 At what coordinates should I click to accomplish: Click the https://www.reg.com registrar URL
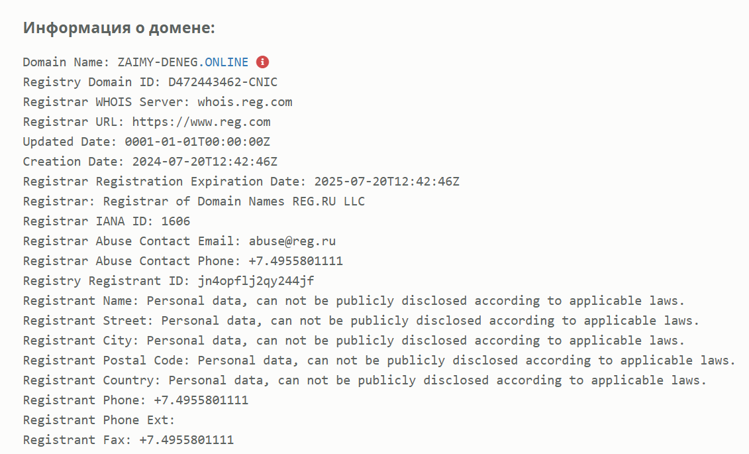coord(201,122)
